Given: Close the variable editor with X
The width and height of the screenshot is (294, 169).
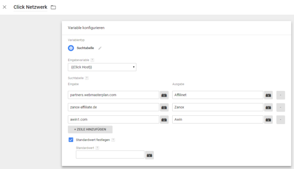Looking at the screenshot, I should pyautogui.click(x=5, y=7).
